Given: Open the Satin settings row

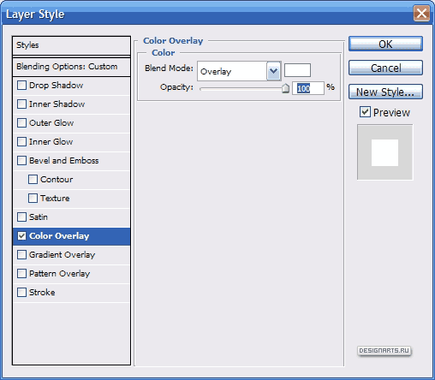Looking at the screenshot, I should click(71, 217).
